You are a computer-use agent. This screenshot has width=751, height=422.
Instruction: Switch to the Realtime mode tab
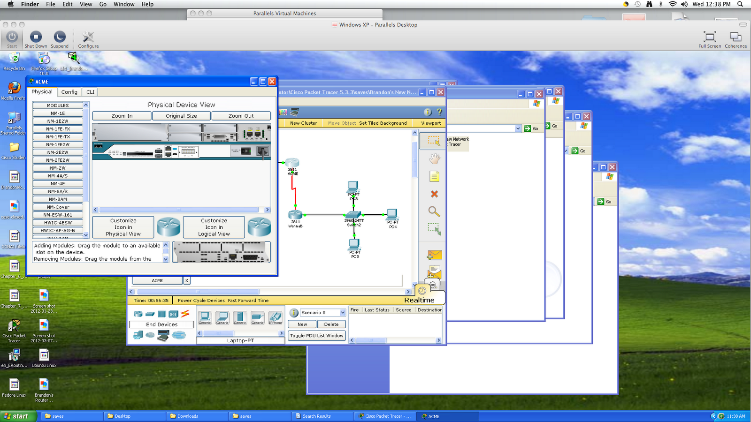coord(419,300)
